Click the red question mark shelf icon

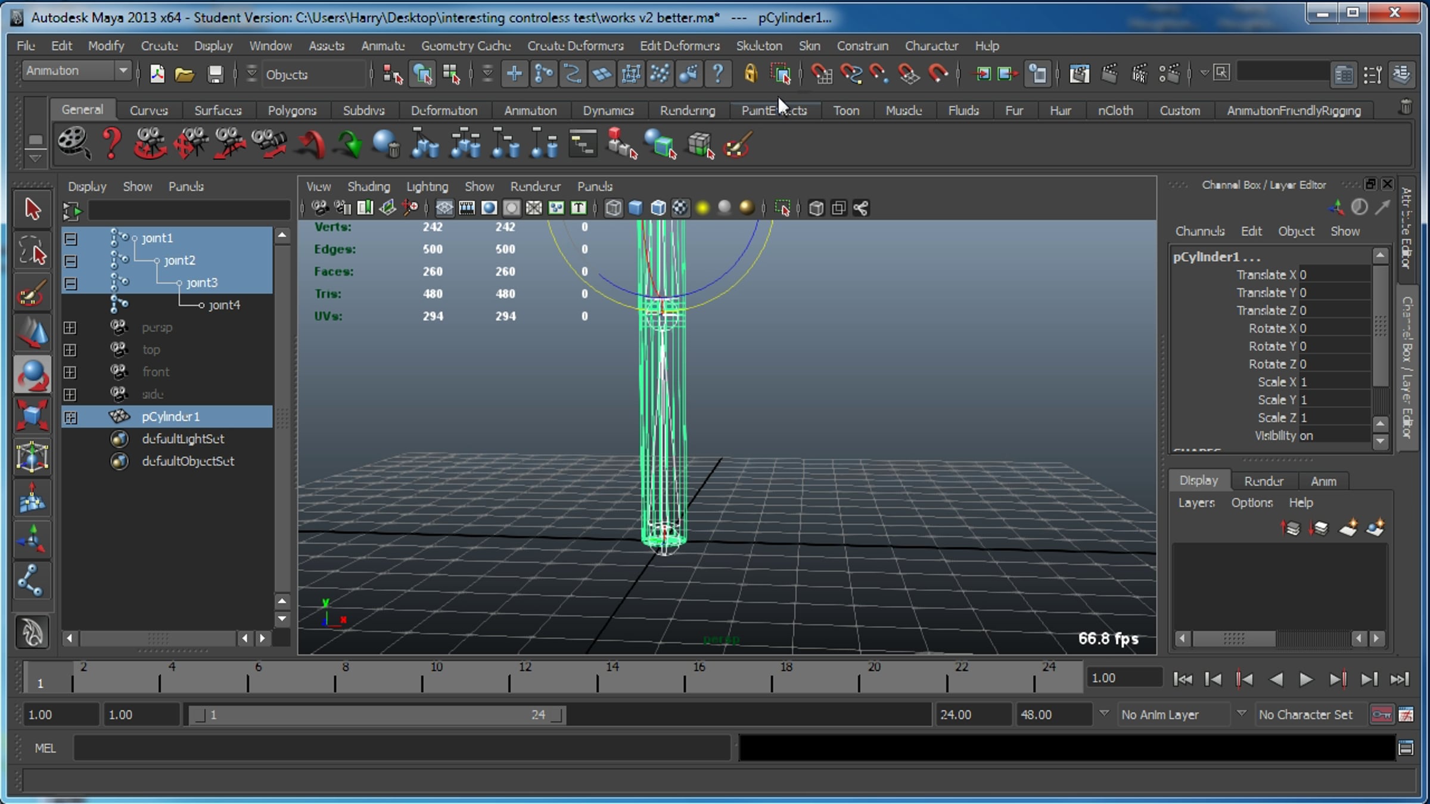[x=111, y=144]
